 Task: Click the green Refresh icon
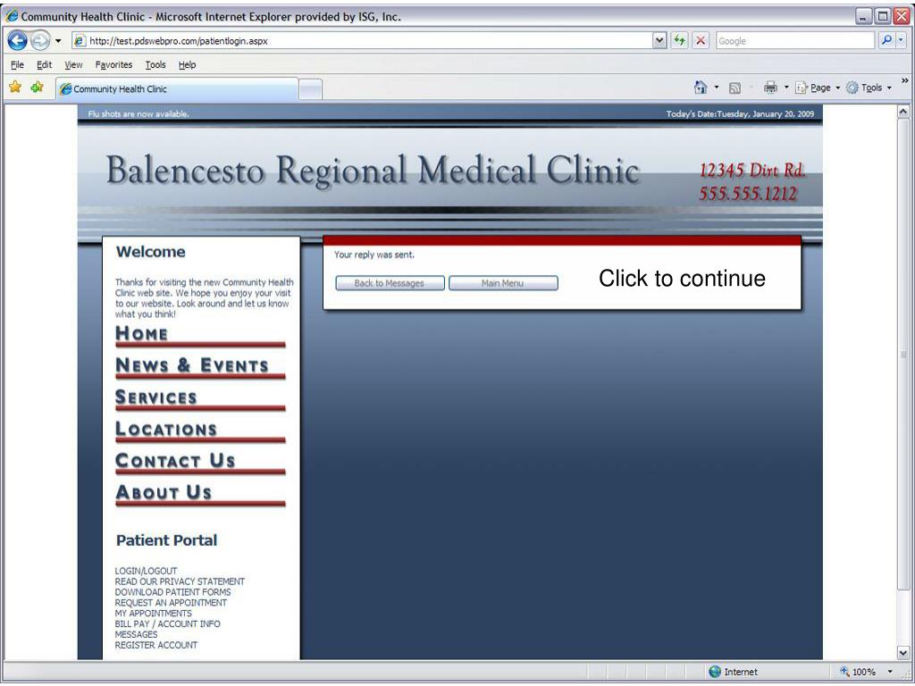(x=679, y=41)
